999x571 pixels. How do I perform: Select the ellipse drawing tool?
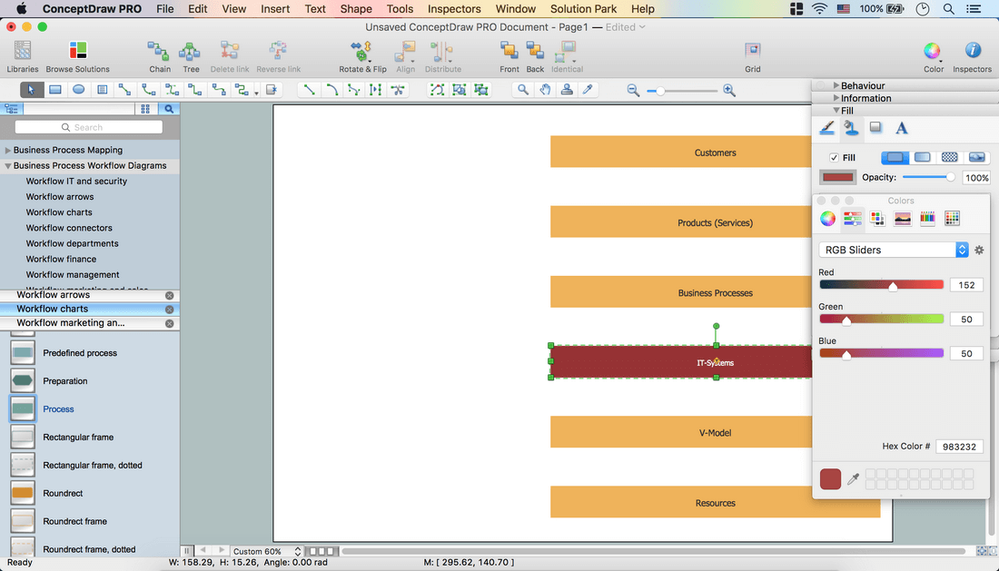point(78,90)
